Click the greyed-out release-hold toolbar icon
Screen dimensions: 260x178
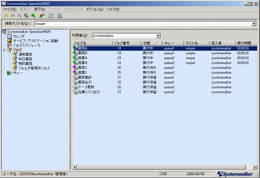coord(20,16)
